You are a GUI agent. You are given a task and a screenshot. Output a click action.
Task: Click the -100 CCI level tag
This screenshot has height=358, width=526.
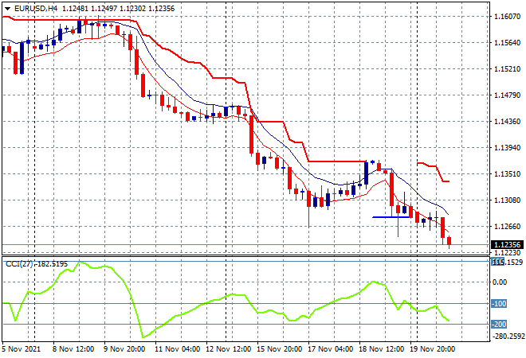499,304
